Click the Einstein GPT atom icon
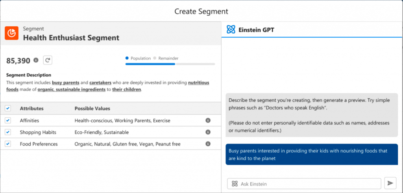This screenshot has width=403, height=193. click(x=231, y=29)
